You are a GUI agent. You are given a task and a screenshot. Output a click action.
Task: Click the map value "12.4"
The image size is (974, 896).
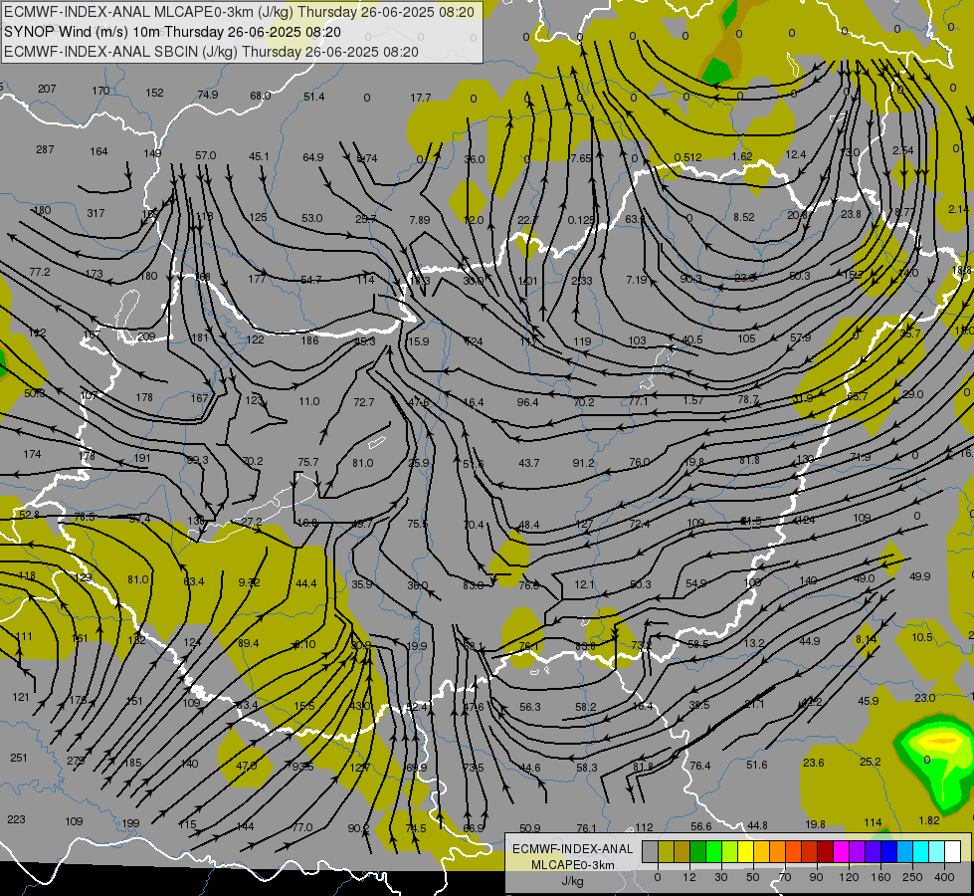796,154
